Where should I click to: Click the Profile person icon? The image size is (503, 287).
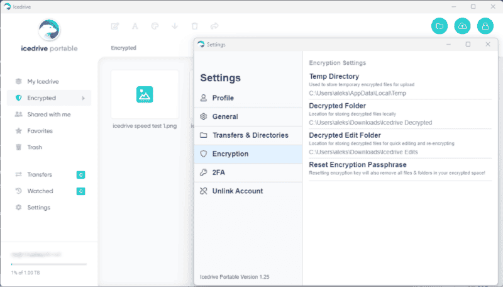203,98
